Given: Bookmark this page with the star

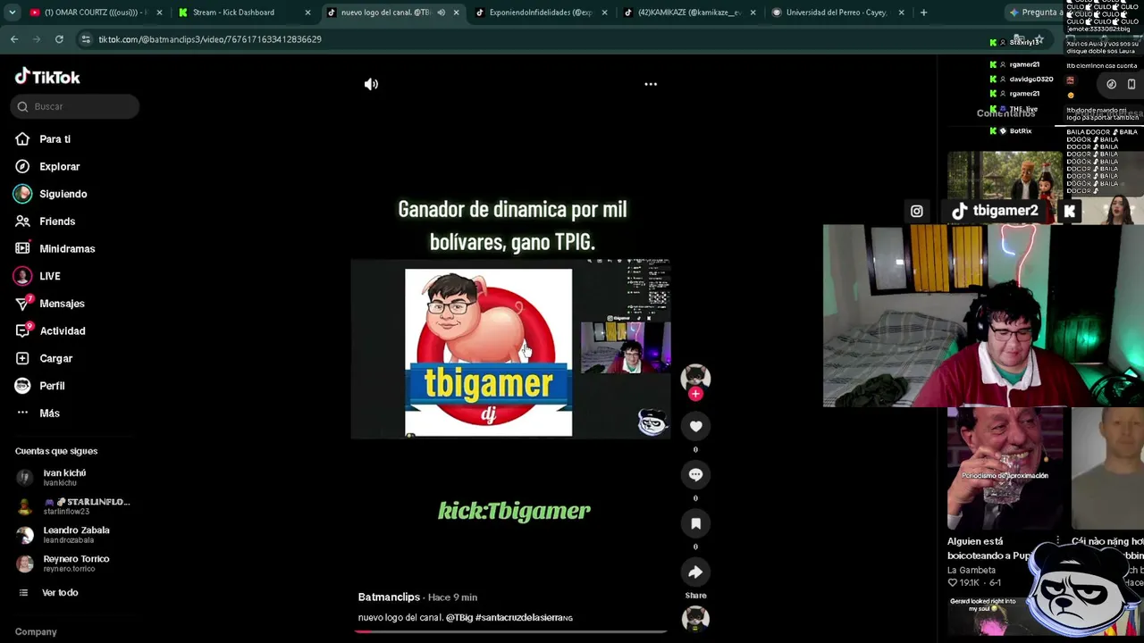Looking at the screenshot, I should pos(1039,39).
